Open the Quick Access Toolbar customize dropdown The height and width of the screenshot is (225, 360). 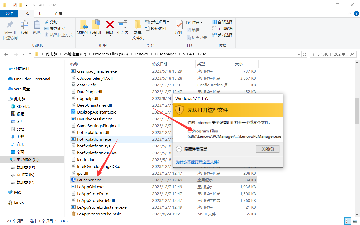pyautogui.click(x=26, y=5)
